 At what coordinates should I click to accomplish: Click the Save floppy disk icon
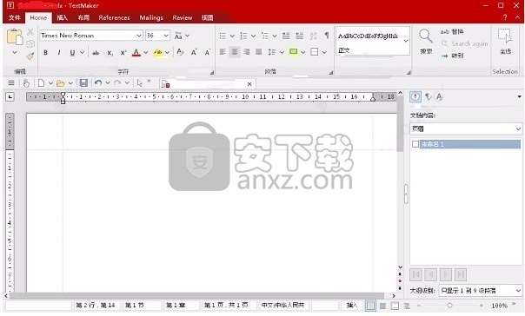pos(83,83)
